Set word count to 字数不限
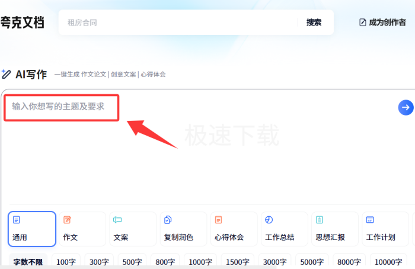Image resolution: width=415 pixels, height=269 pixels. pyautogui.click(x=28, y=262)
